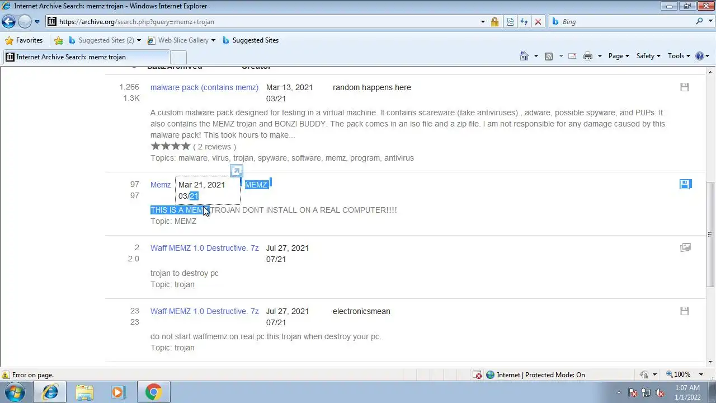Open the Windows Start orb
Image resolution: width=716 pixels, height=403 pixels.
pos(15,392)
